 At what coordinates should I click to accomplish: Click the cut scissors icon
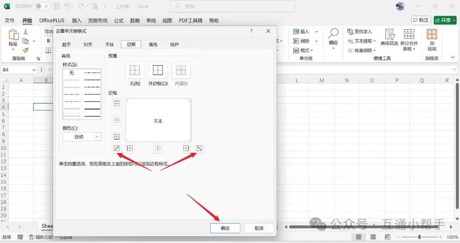pos(26,32)
